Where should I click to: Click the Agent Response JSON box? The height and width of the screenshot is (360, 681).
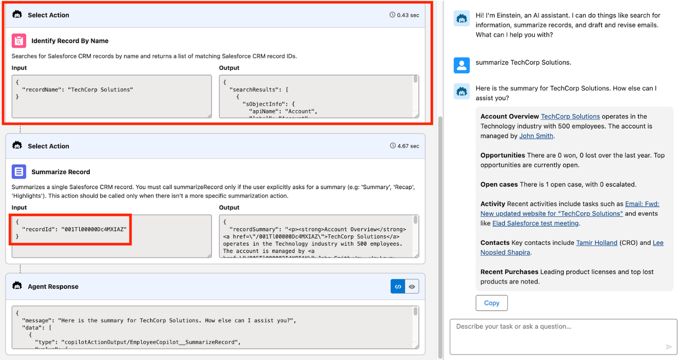tap(215, 327)
